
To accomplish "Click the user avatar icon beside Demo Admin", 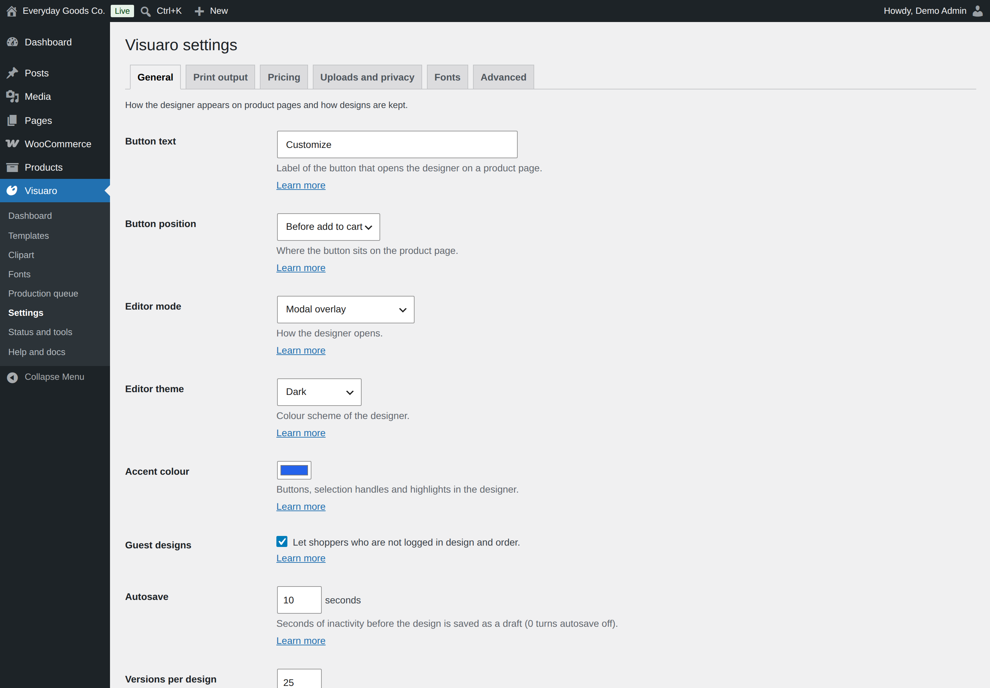I will point(978,11).
